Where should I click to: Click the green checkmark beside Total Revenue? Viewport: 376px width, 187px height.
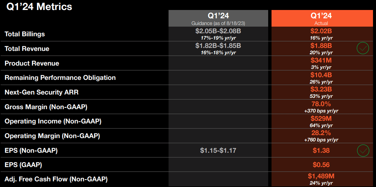(363, 48)
